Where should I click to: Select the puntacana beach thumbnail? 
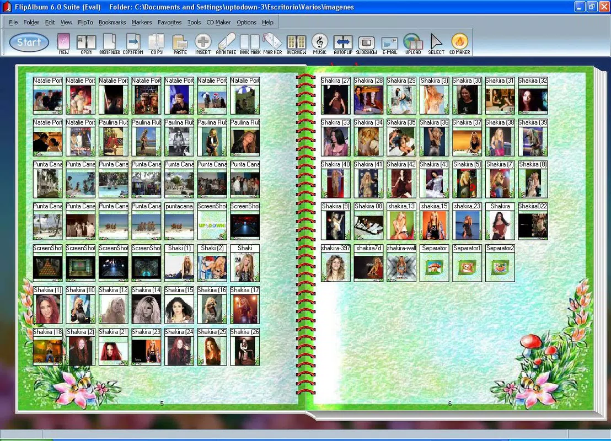point(179,221)
